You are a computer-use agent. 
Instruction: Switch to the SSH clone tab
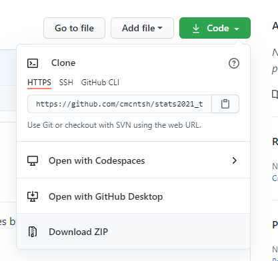66,83
